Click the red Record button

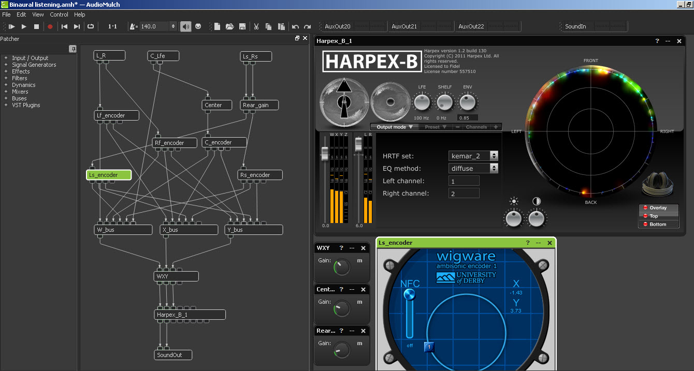(x=50, y=26)
